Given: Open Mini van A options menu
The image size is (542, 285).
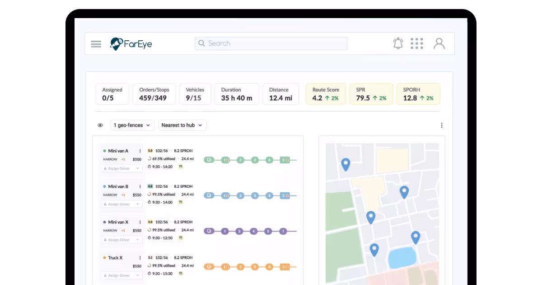Looking at the screenshot, I should (140, 151).
